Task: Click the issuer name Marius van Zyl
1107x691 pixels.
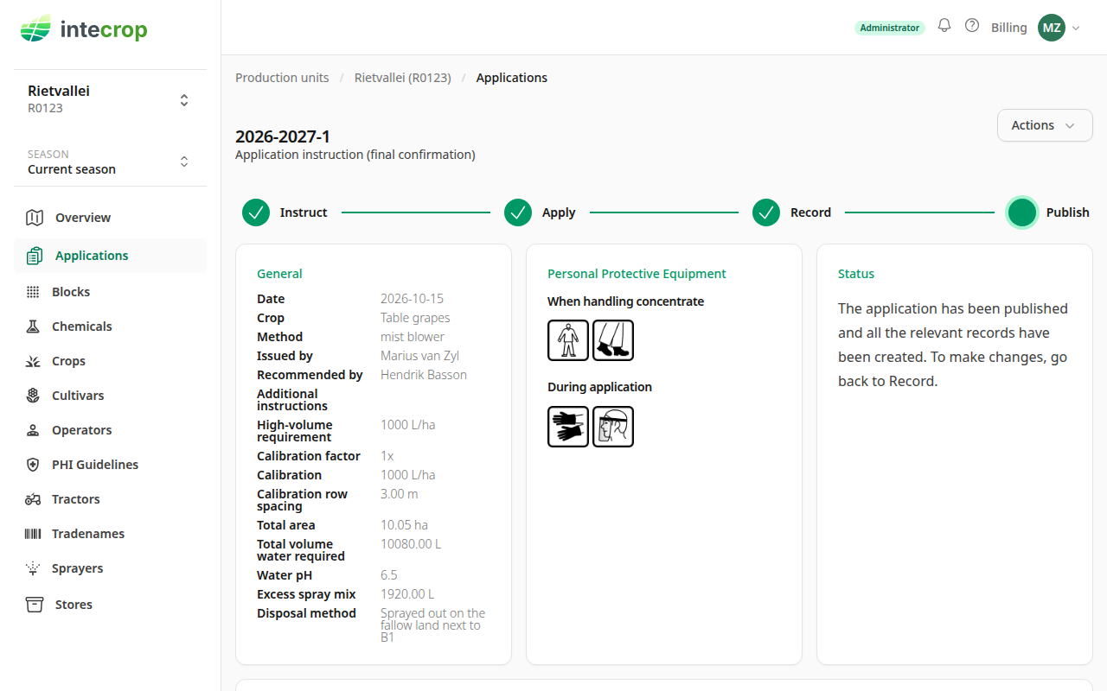Action: click(419, 356)
